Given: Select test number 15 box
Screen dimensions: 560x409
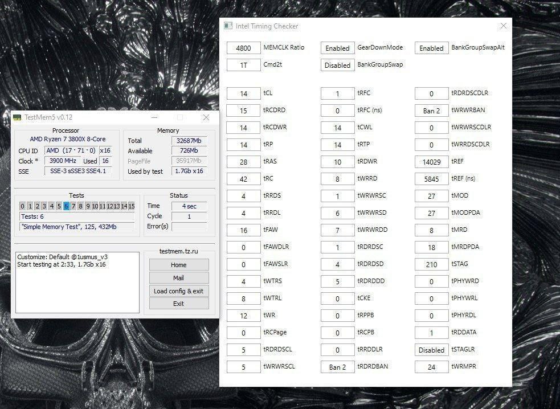Looking at the screenshot, I should click(x=132, y=206).
